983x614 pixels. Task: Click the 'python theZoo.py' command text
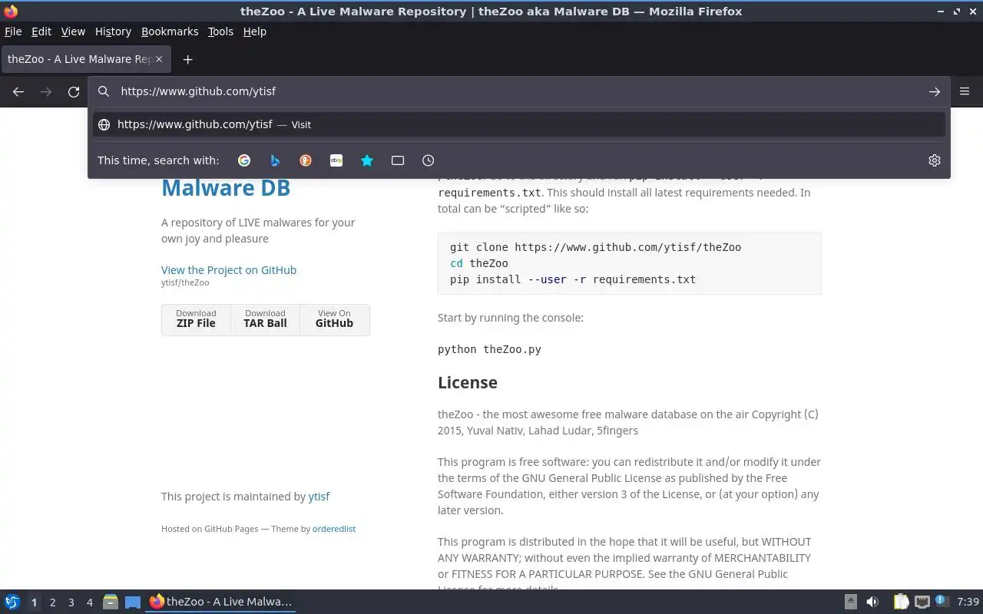[x=489, y=349]
